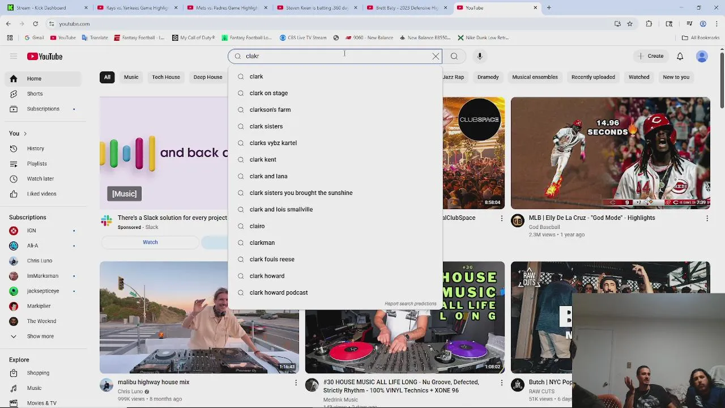Click Watch on the Slack ad

tap(150, 242)
